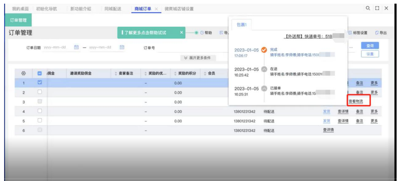Image resolution: width=397 pixels, height=181 pixels.
Task: Uncheck the checkbox in row 1
Action: pos(40,82)
